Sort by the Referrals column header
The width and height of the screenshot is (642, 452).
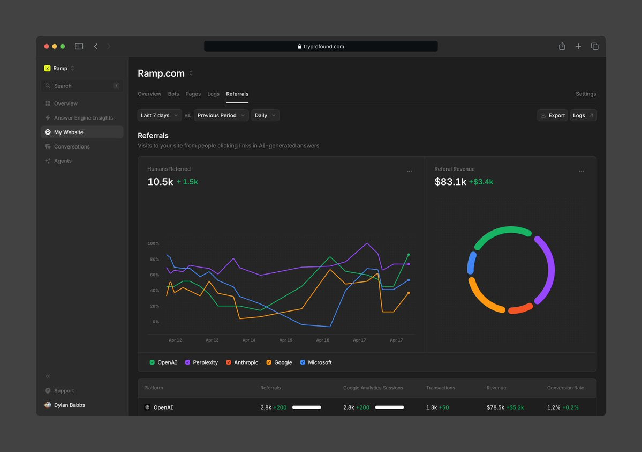pyautogui.click(x=270, y=388)
